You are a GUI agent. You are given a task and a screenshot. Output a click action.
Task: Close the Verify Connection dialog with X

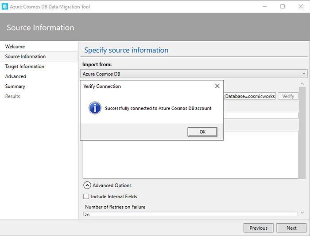(x=217, y=86)
